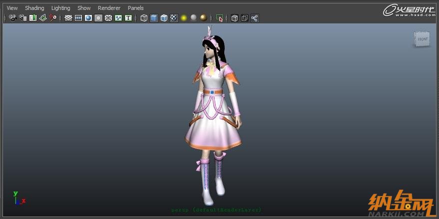Enable High Quality rendering gold sphere
Viewport: 439px width, 219px height.
pyautogui.click(x=204, y=18)
